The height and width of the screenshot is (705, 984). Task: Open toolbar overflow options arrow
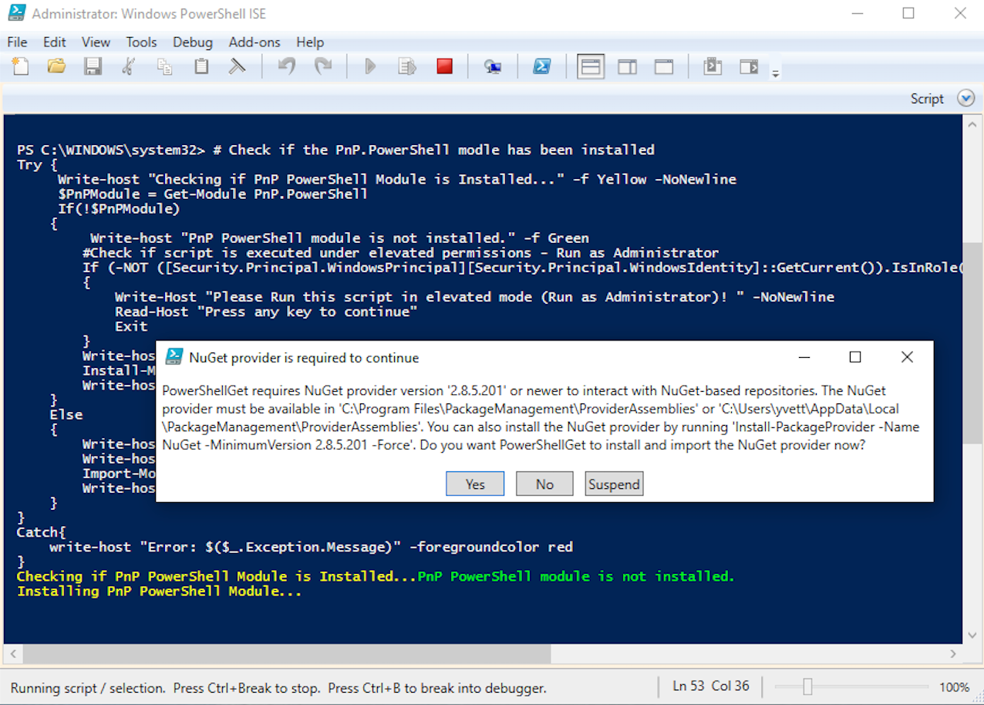(776, 74)
